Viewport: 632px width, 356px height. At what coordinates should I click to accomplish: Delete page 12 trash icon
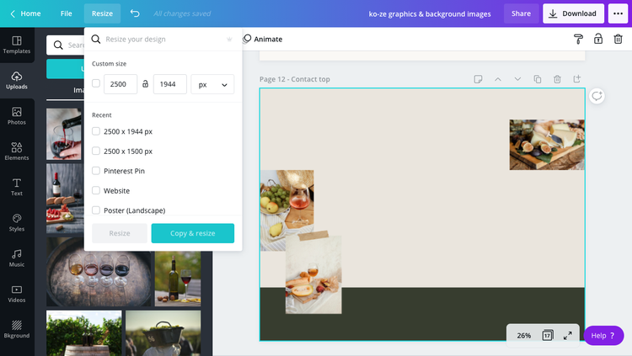tap(557, 79)
